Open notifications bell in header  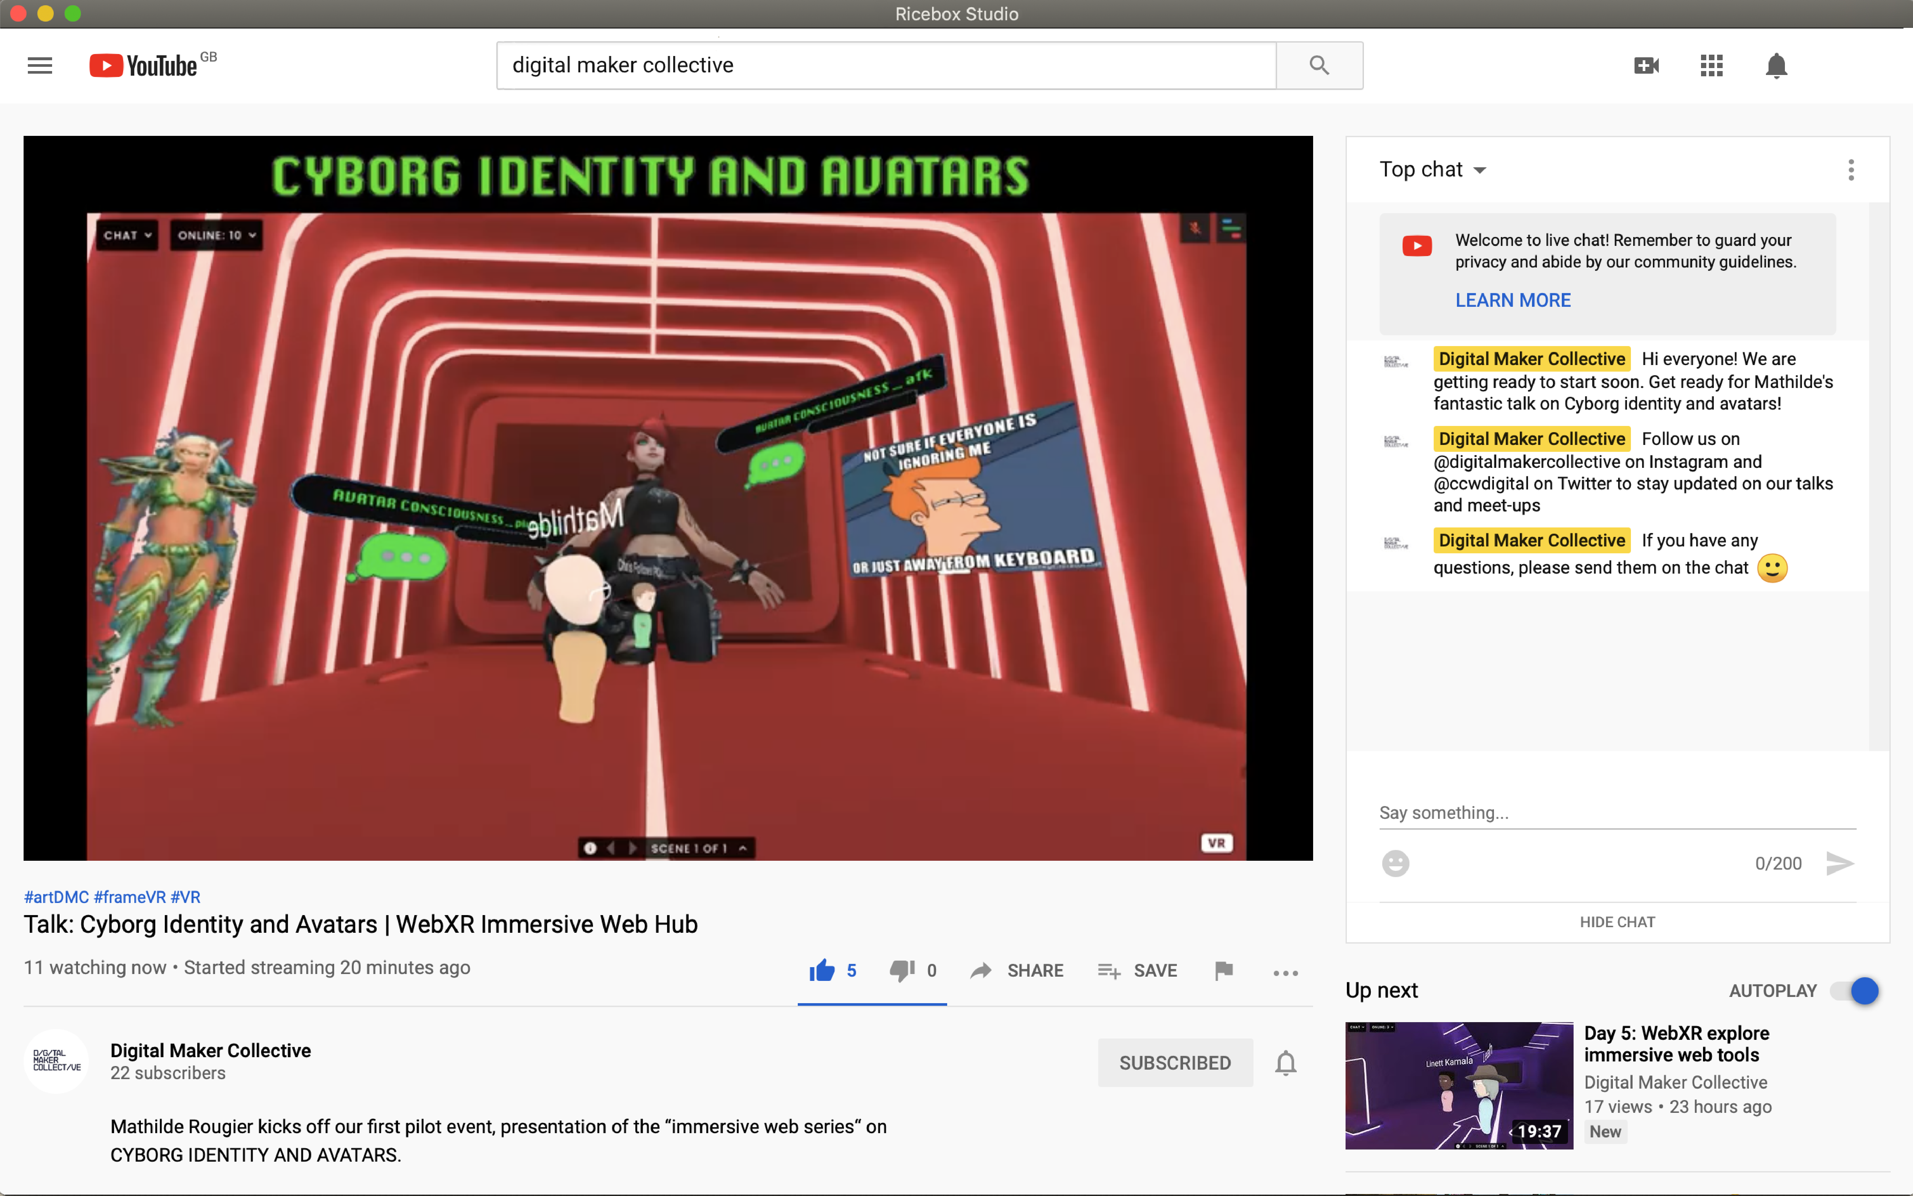click(x=1776, y=66)
